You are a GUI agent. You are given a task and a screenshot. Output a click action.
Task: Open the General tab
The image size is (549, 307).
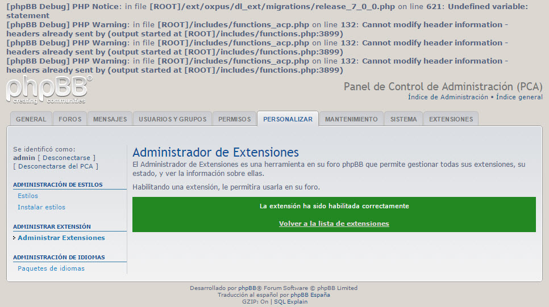coord(31,119)
